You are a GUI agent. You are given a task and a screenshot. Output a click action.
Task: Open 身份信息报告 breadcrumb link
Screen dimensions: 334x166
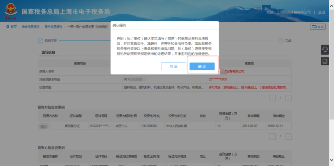pos(53,27)
